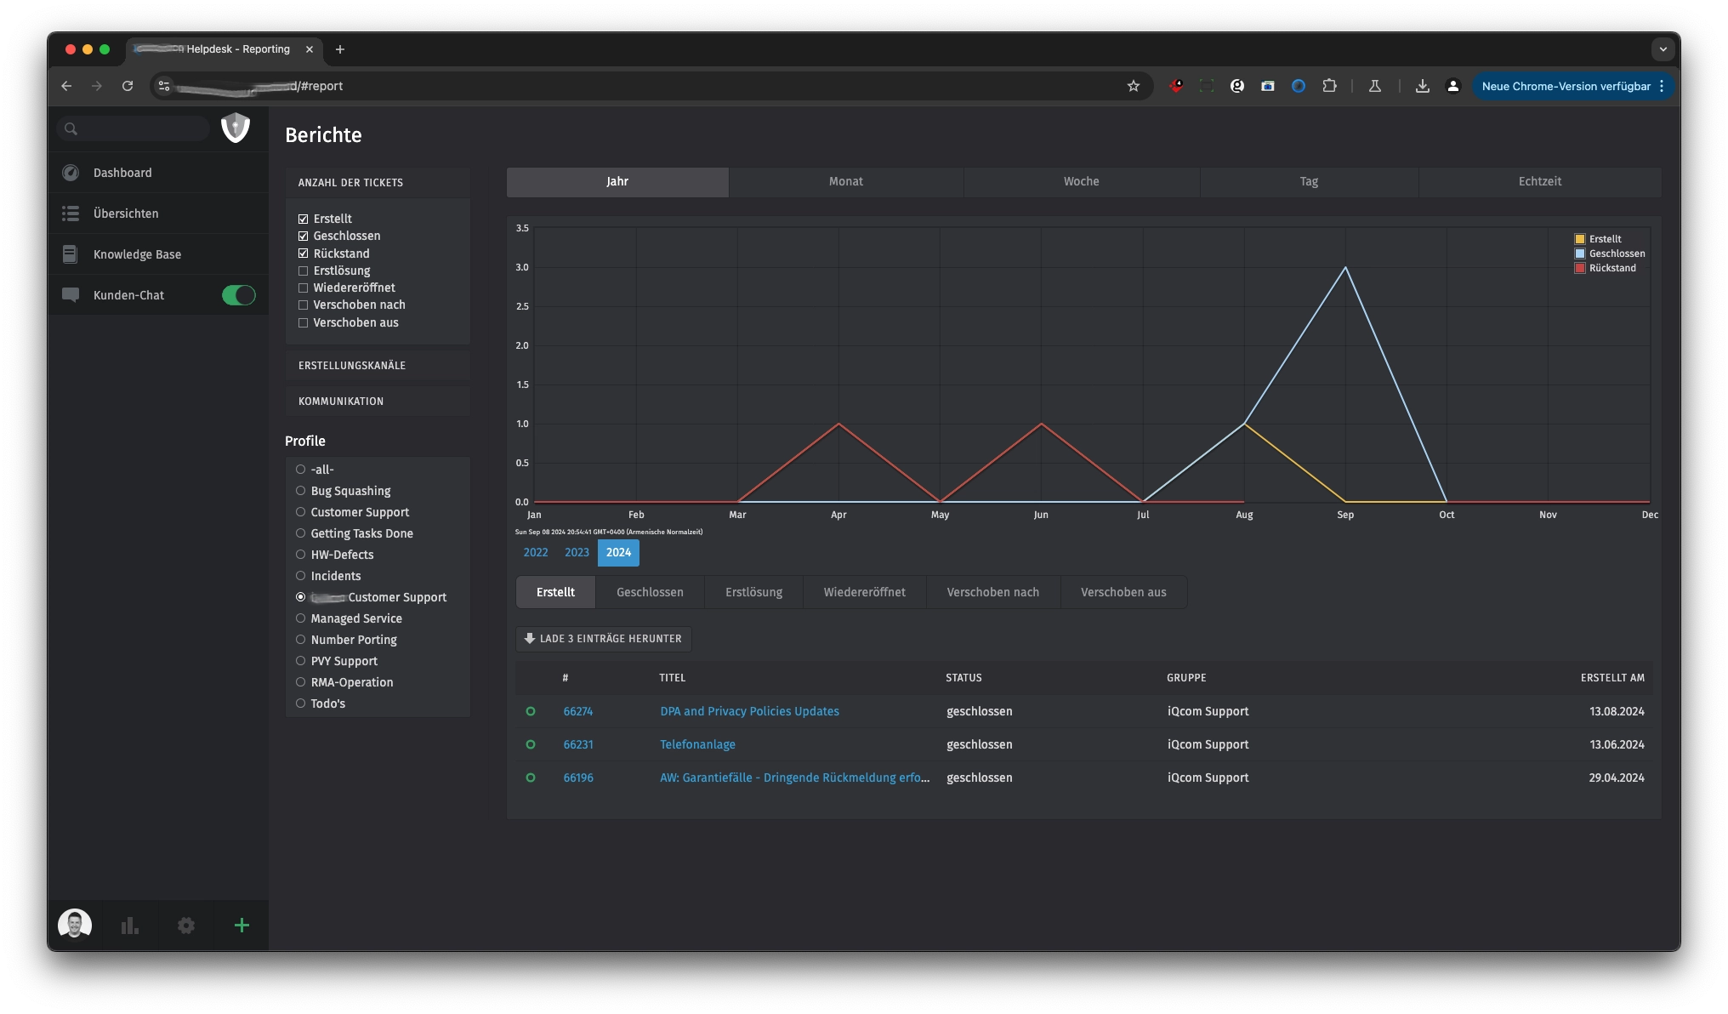
Task: Enable Wiedereröffnet checkbox filter
Action: [303, 288]
